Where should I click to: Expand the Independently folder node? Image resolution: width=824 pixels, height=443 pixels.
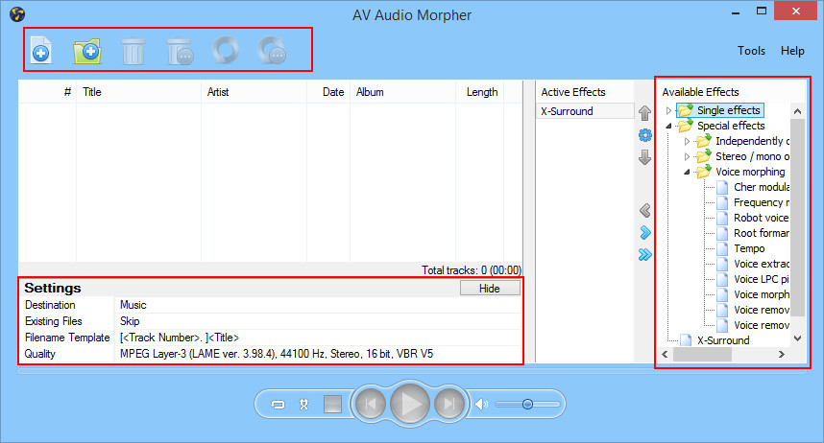687,141
